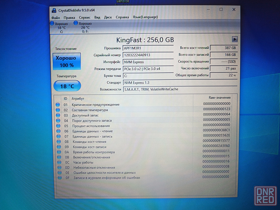The width and height of the screenshot is (280, 210).
Task: Open the Вид menu
Action: (97, 17)
